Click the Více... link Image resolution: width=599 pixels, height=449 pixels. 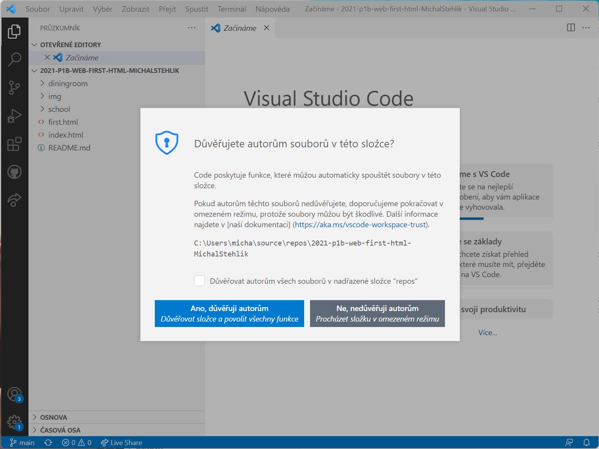pos(487,332)
